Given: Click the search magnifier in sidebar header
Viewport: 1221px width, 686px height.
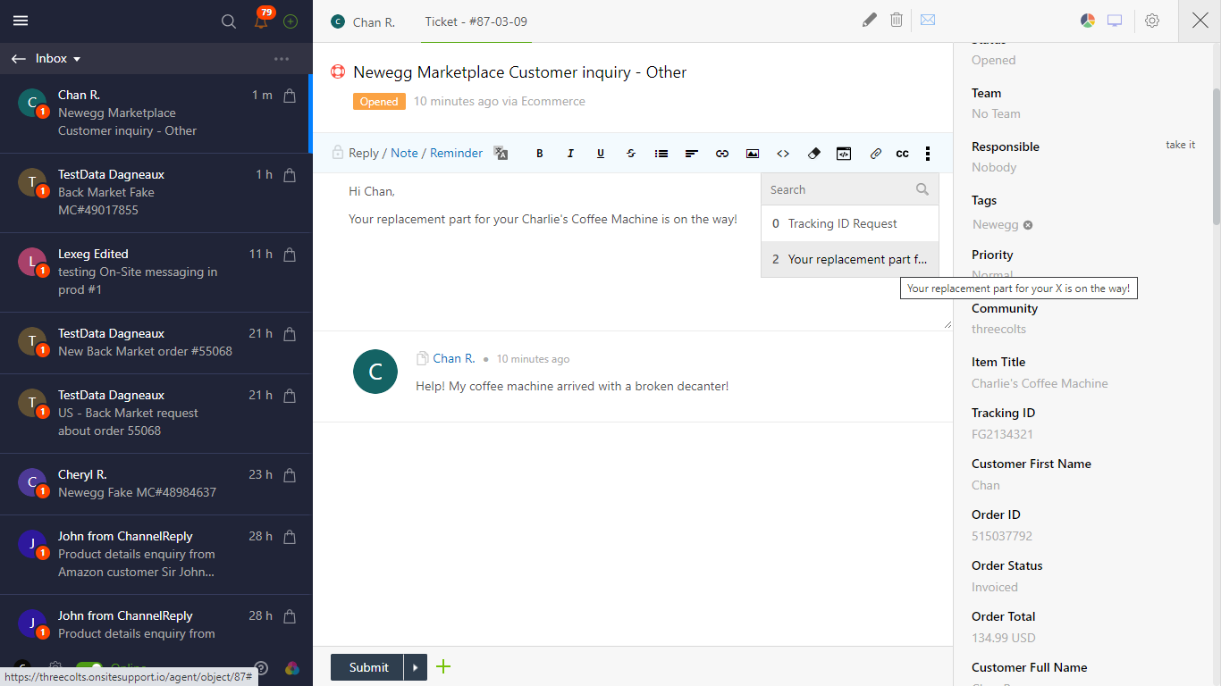Looking at the screenshot, I should (x=229, y=21).
